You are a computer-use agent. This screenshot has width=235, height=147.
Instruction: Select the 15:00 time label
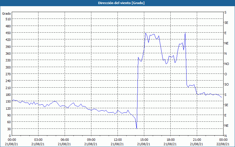click(x=144, y=140)
